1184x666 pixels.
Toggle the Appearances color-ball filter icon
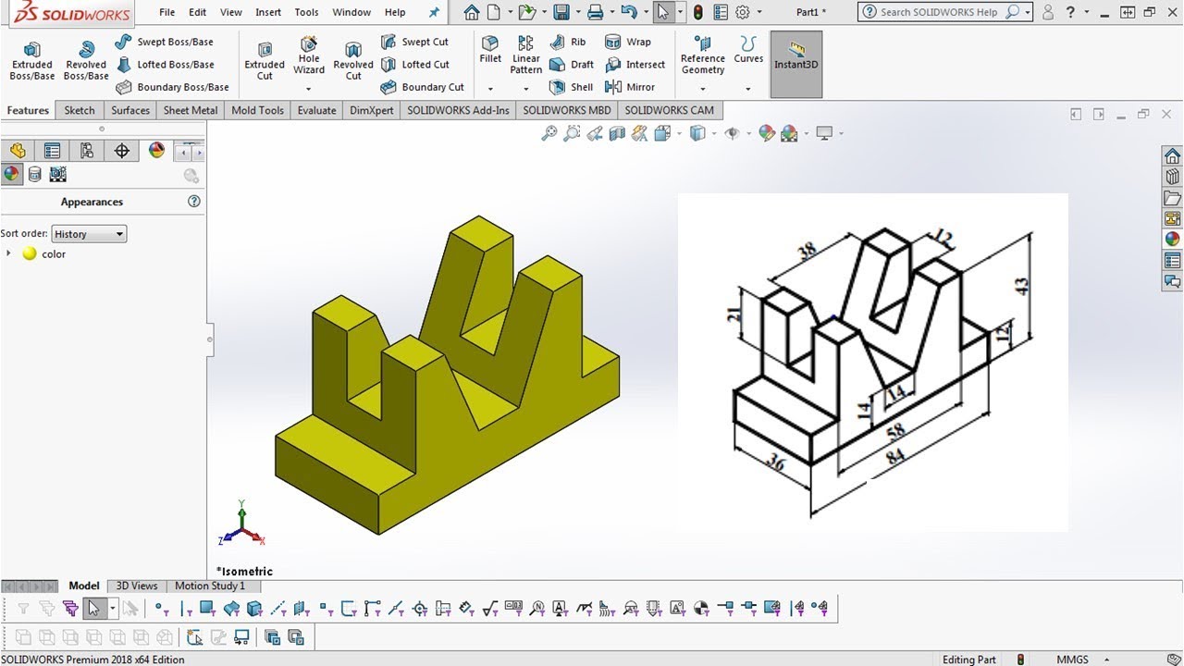coord(11,174)
